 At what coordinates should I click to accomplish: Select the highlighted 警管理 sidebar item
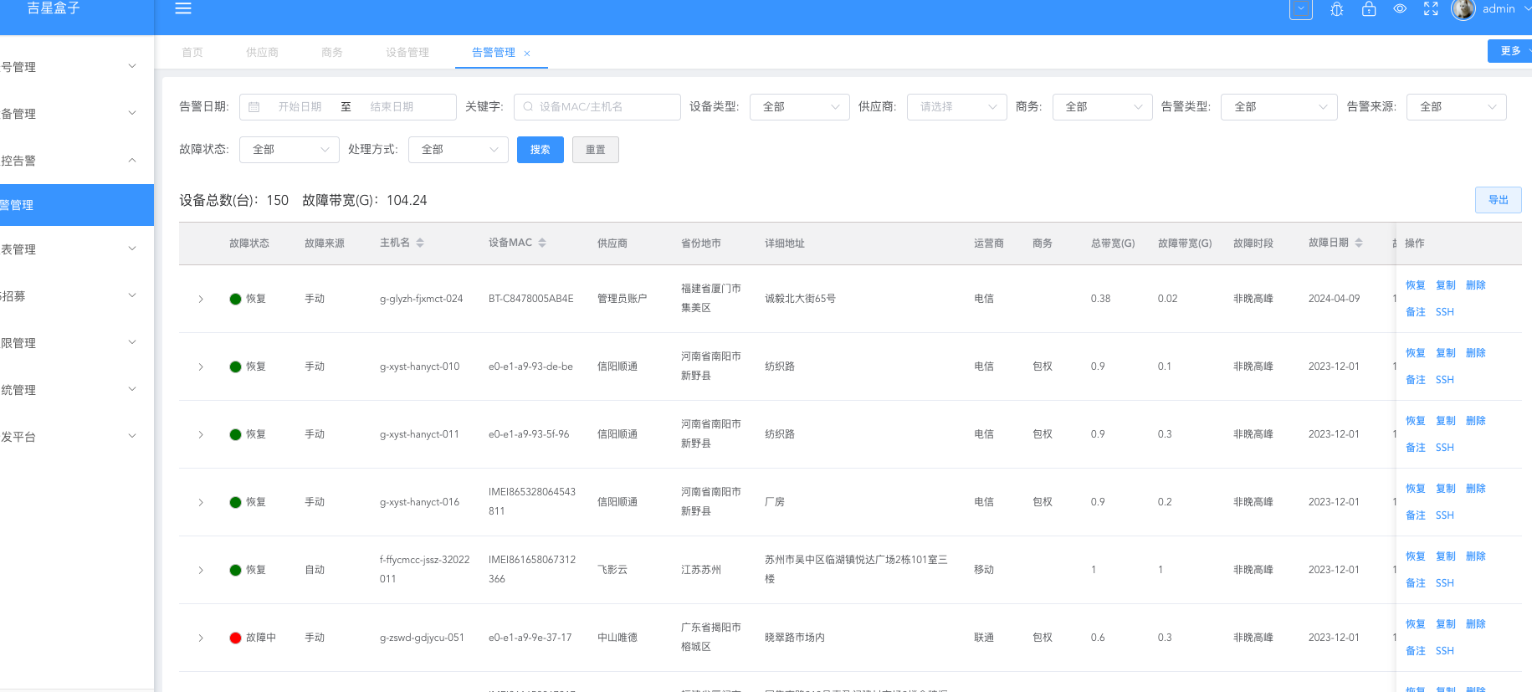(x=77, y=205)
